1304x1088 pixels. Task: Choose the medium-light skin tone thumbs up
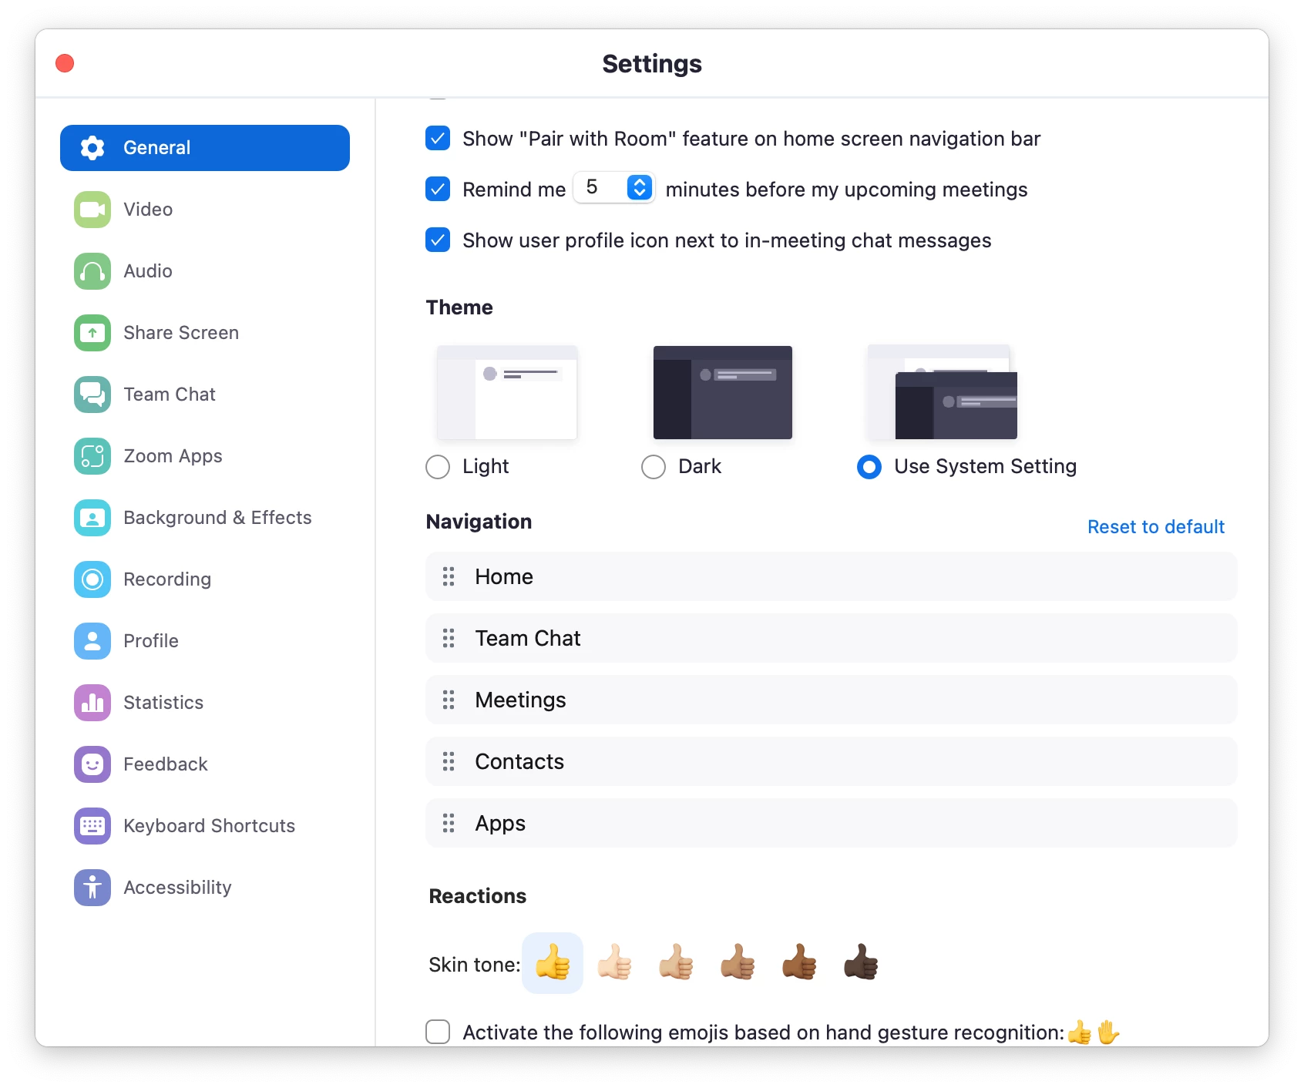coord(676,963)
